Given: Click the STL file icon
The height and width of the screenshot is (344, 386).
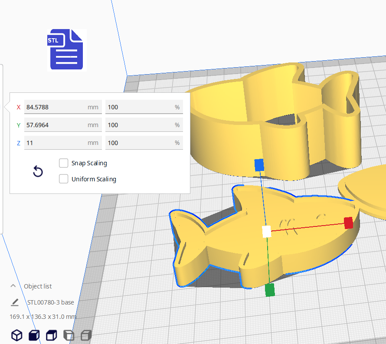Looking at the screenshot, I should click(x=66, y=49).
